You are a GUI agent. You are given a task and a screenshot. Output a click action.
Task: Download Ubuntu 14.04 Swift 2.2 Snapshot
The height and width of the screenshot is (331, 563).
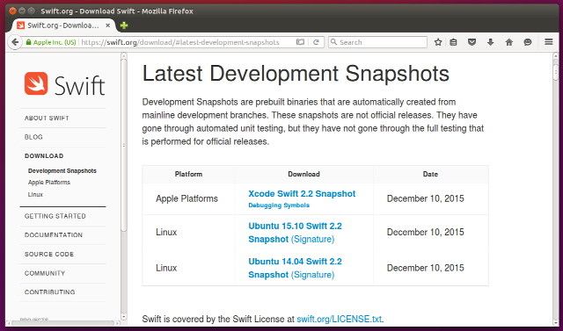295,268
